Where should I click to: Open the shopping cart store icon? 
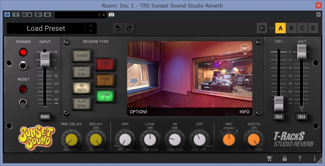[x=269, y=158]
